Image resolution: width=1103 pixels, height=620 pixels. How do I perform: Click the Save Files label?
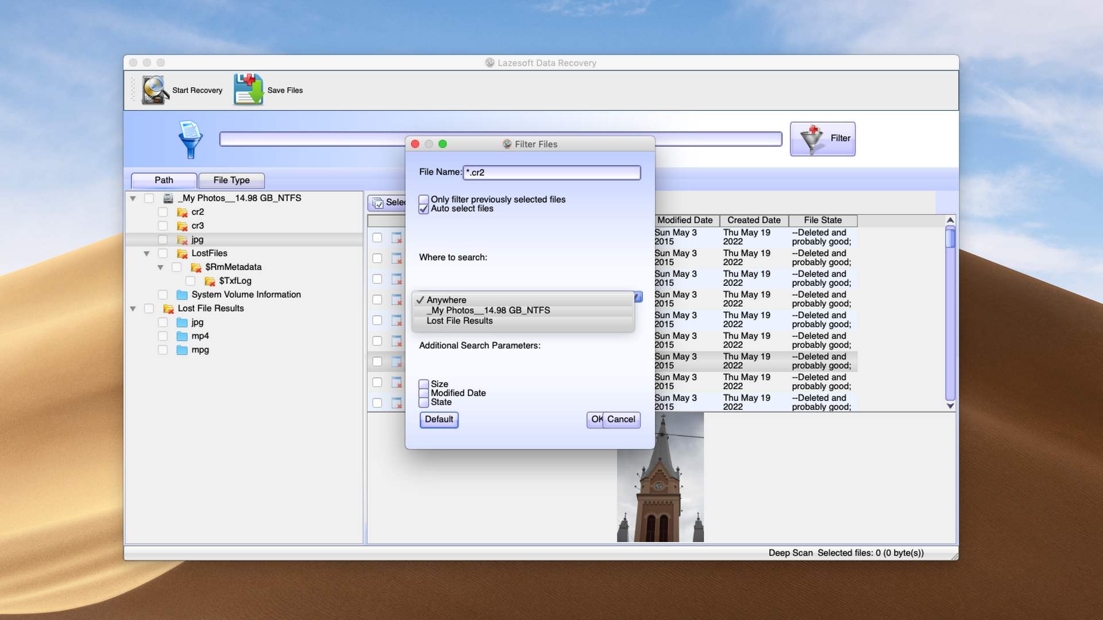pos(285,90)
